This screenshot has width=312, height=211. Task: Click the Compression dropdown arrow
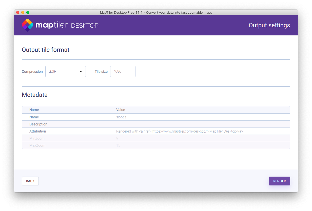[x=81, y=72]
